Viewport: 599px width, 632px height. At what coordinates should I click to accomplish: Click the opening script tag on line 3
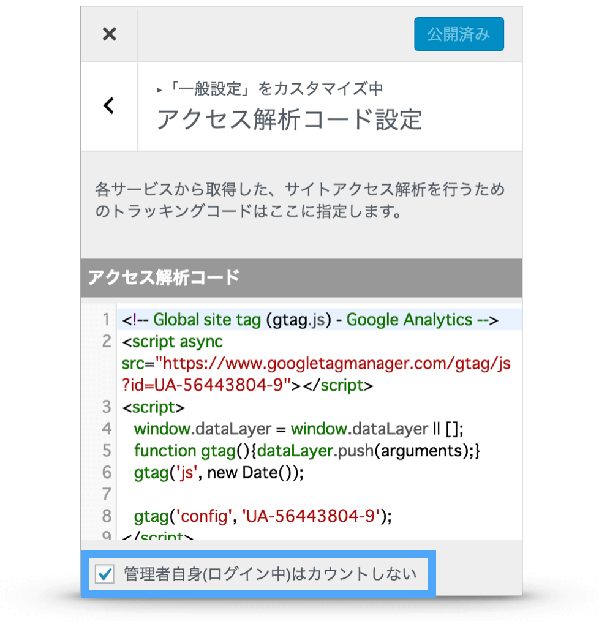pos(153,407)
